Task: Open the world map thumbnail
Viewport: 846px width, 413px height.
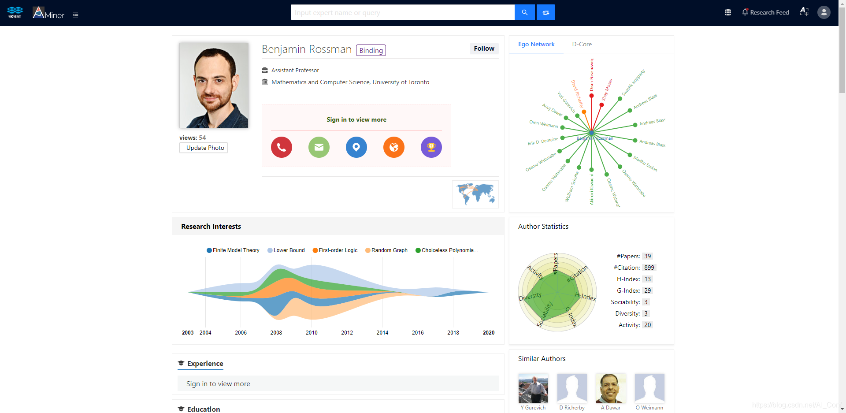Action: (x=475, y=194)
